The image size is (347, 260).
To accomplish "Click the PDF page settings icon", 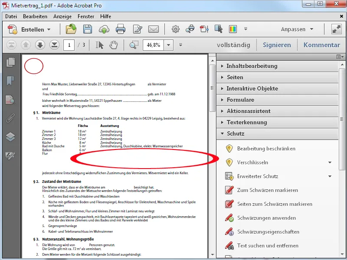I will [x=204, y=29].
